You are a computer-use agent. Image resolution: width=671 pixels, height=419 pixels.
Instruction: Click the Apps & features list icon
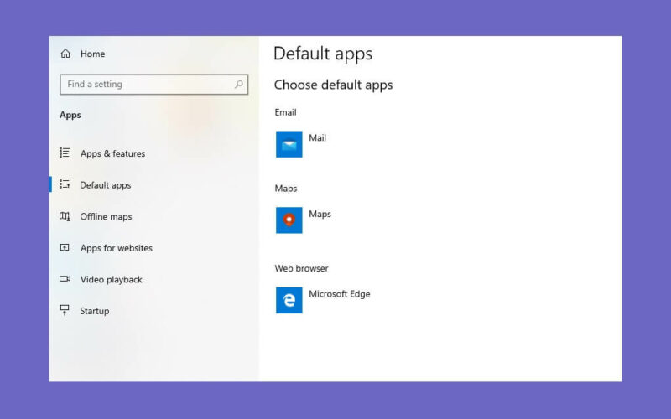click(65, 153)
